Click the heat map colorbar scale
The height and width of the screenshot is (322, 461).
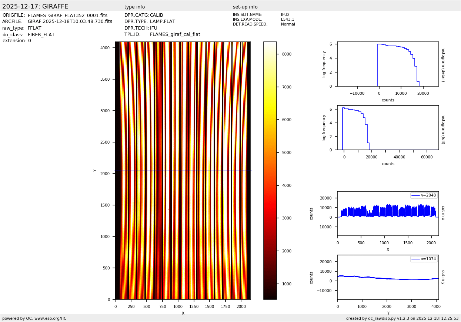pos(270,170)
